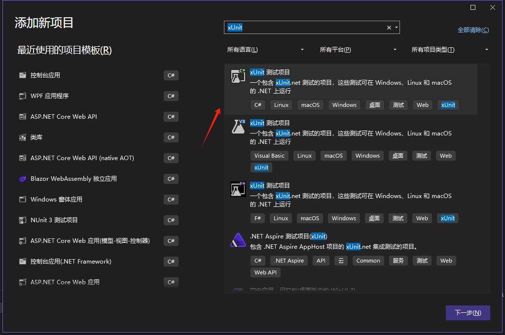This screenshot has height=335, width=505.
Task: Click the ASP.NET Core Web API (native AOT) icon
Action: coord(23,158)
